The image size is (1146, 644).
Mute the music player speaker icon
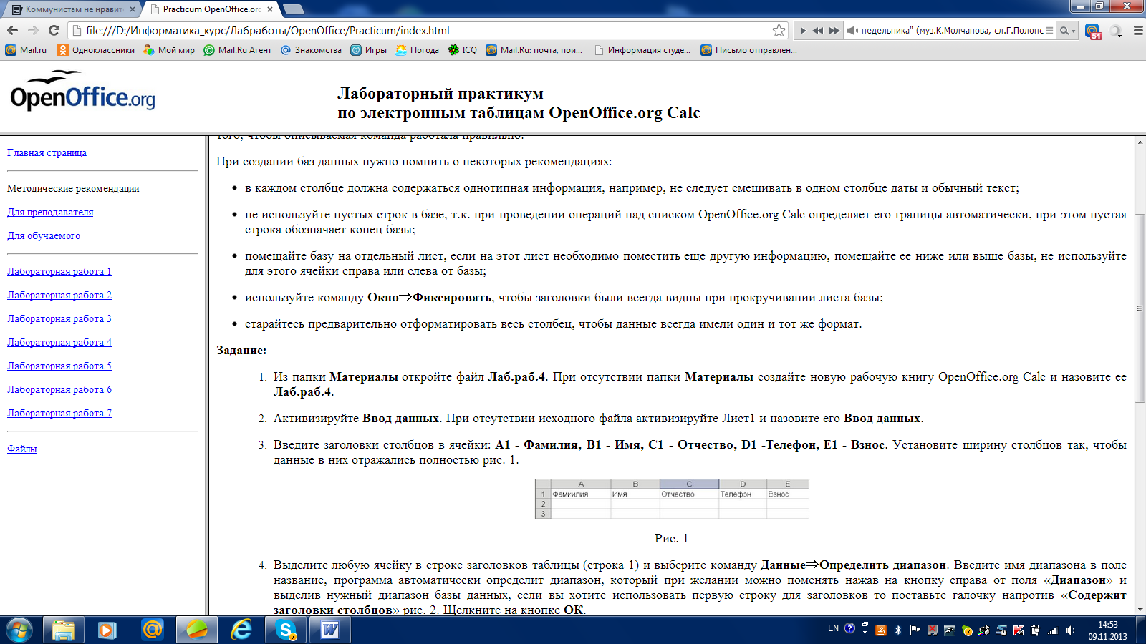tap(852, 31)
